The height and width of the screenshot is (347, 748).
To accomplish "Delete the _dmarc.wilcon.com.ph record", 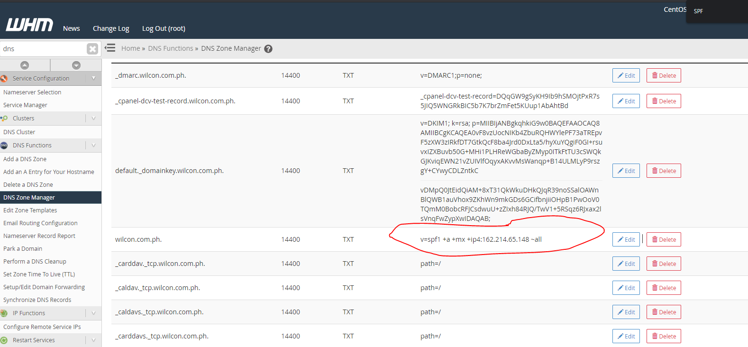I will coord(664,75).
